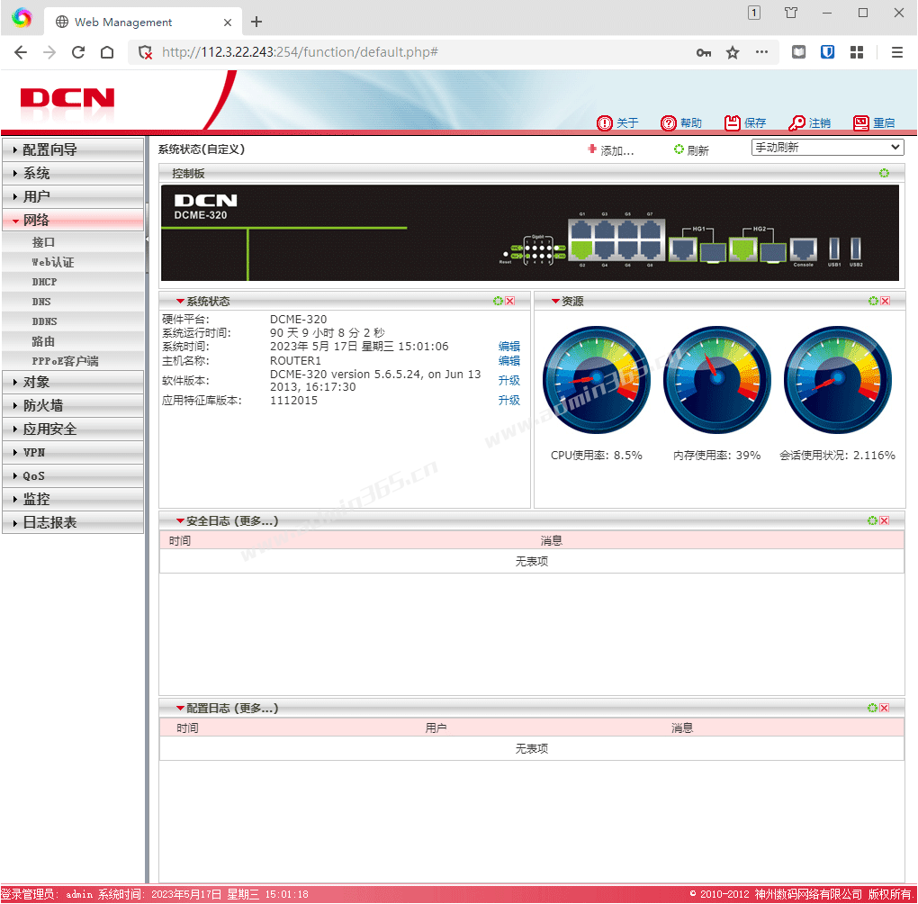This screenshot has width=918, height=904.
Task: Open saved passwords key icon
Action: [x=704, y=53]
